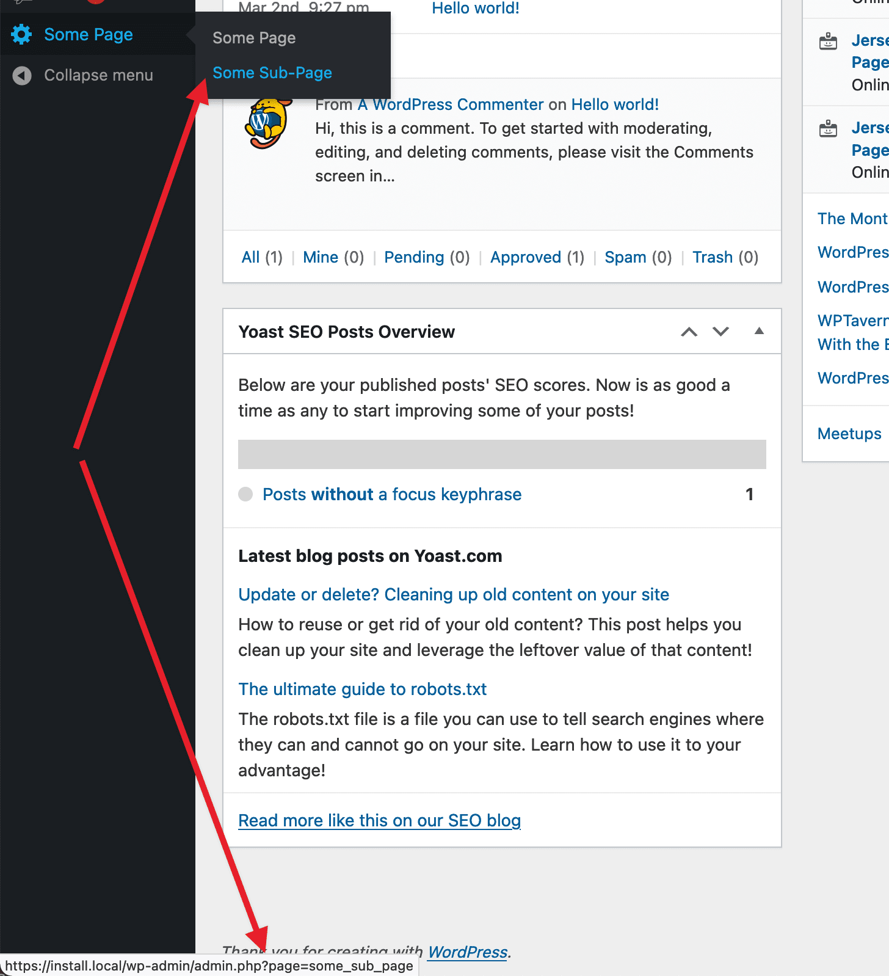Image resolution: width=889 pixels, height=976 pixels.
Task: Filter comments by All
Action: 251,257
